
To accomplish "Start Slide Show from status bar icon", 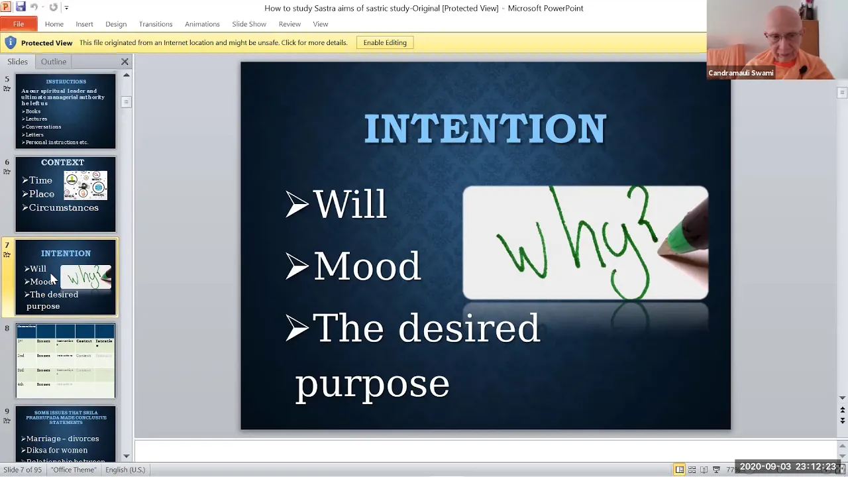I will point(716,470).
